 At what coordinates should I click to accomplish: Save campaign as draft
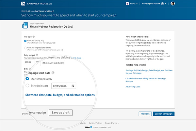[x=61, y=112]
